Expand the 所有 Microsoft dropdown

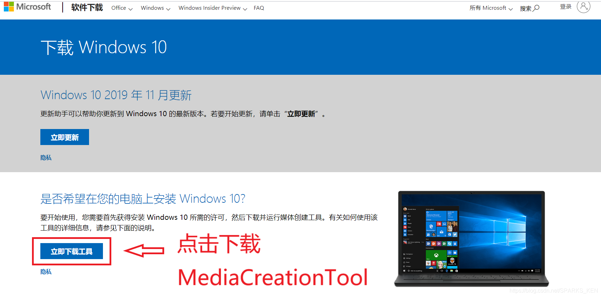pyautogui.click(x=491, y=8)
